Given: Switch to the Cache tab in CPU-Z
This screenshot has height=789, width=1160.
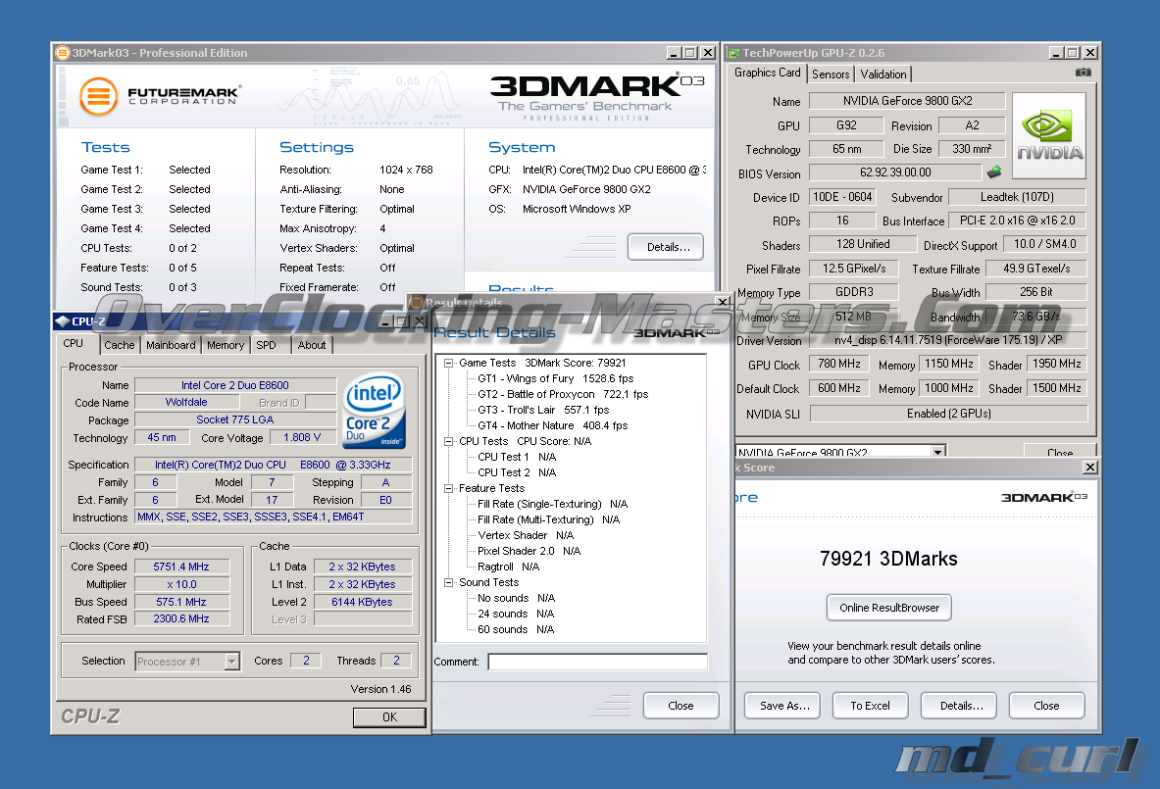Looking at the screenshot, I should point(119,345).
